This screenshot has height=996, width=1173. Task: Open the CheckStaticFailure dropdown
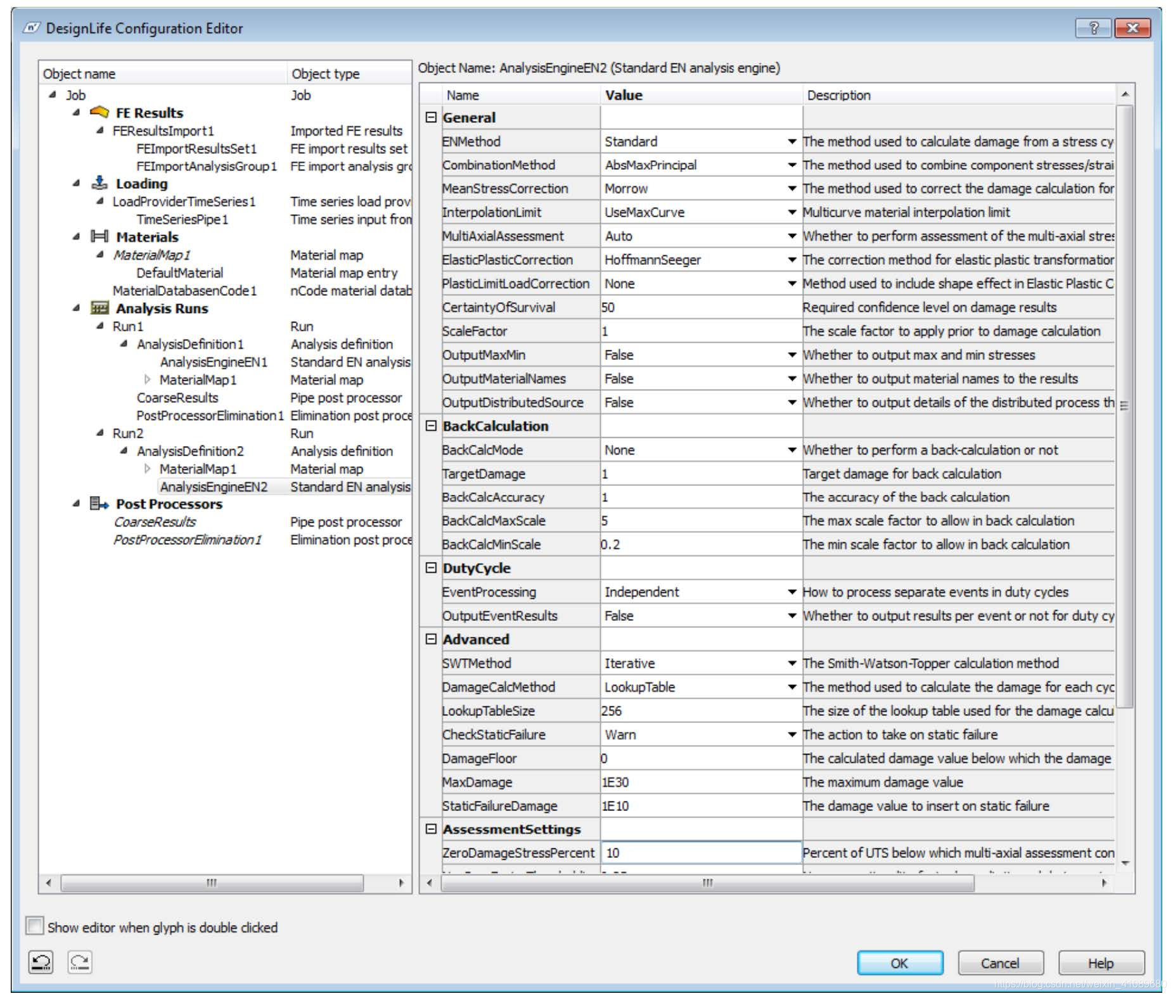792,734
